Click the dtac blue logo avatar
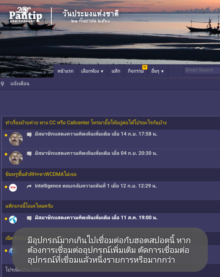The width and height of the screenshot is (220, 277). pos(13,220)
